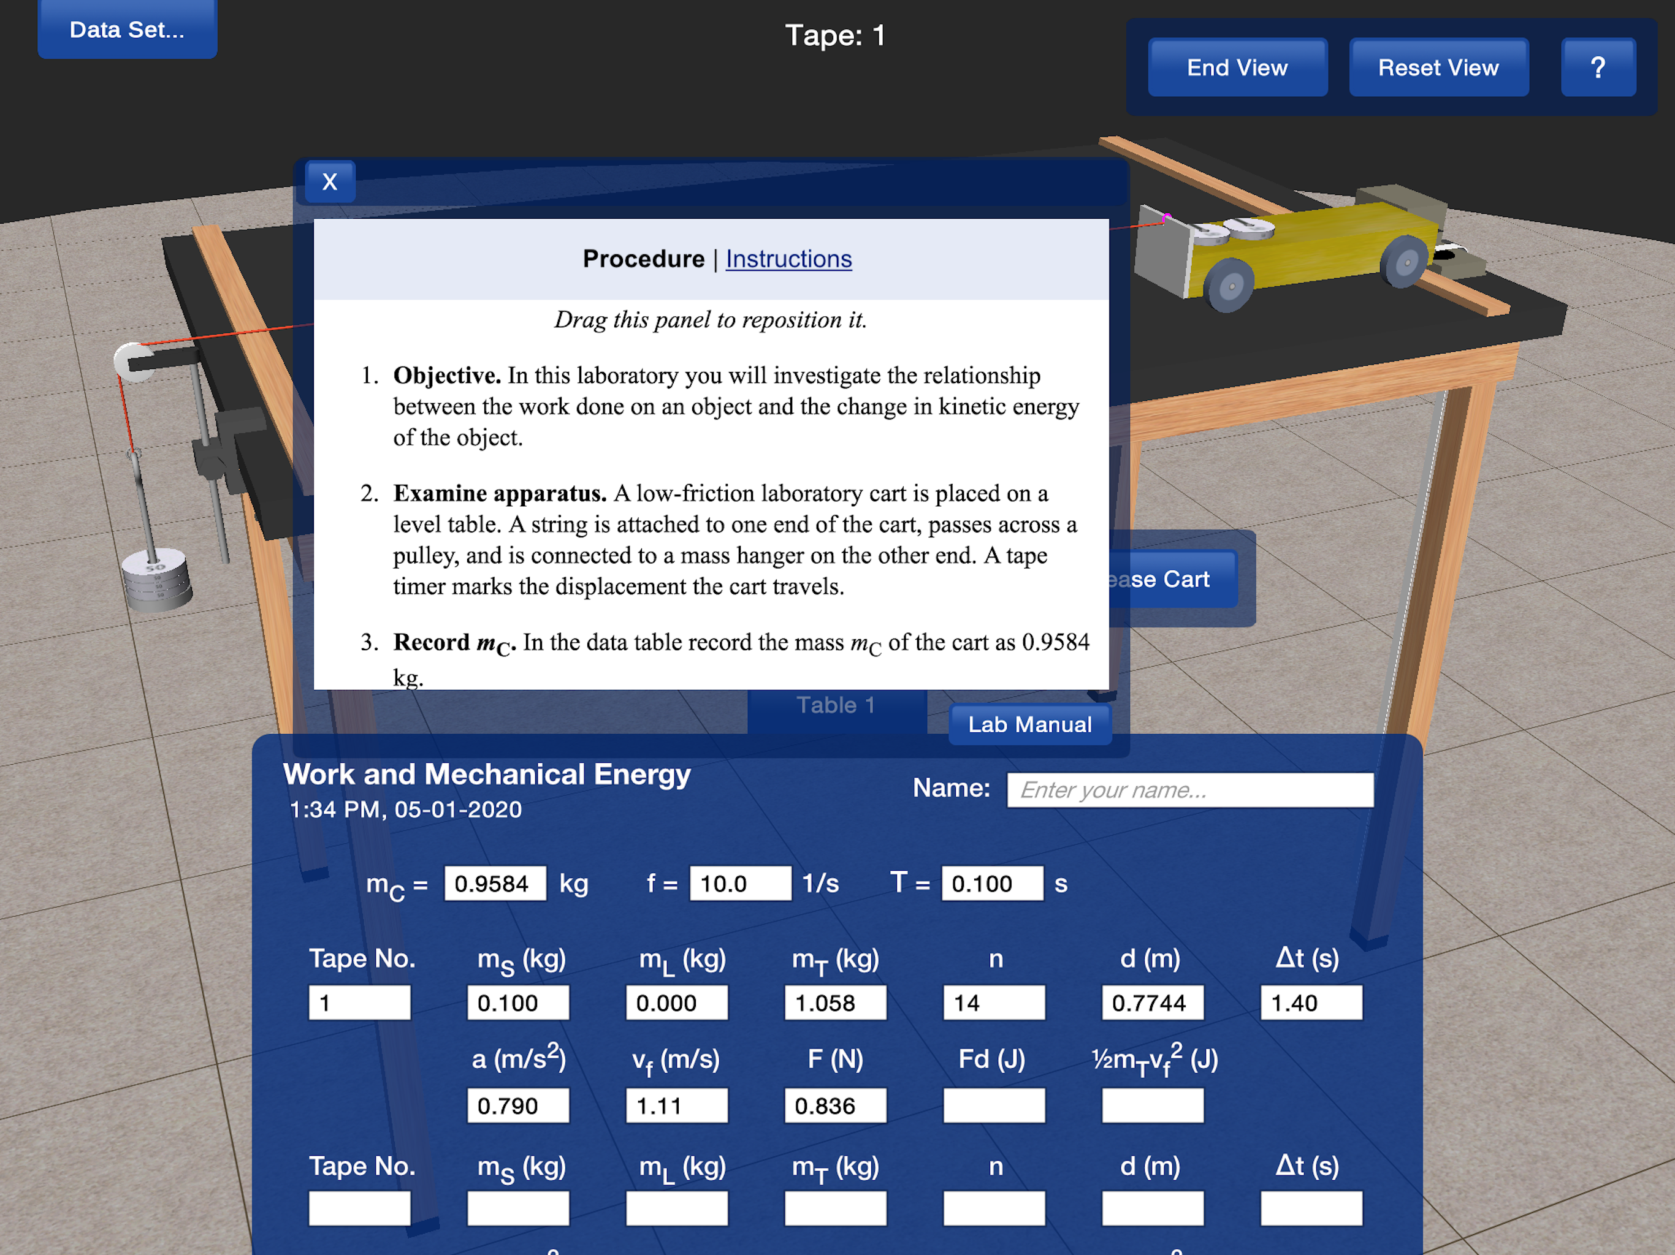
Task: Click second row empty Tape No. field
Action: click(x=360, y=1209)
